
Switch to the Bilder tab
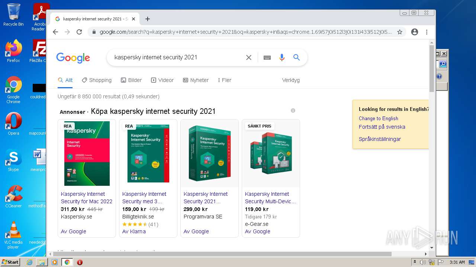pos(131,80)
